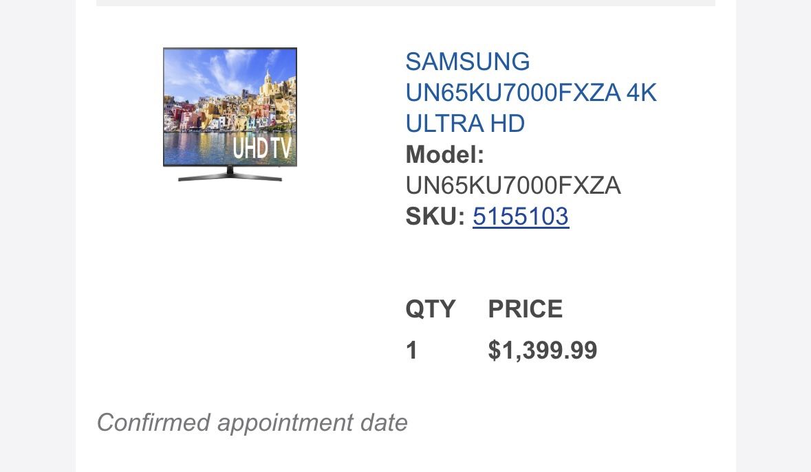
Task: Click the TV stand in the product picture
Action: click(230, 175)
